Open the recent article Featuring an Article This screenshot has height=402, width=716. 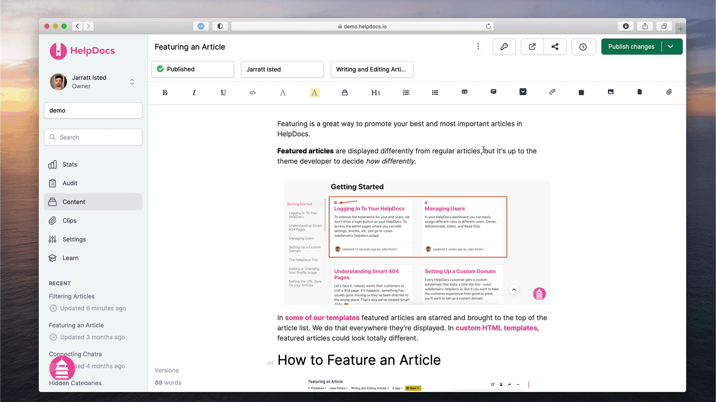click(76, 325)
